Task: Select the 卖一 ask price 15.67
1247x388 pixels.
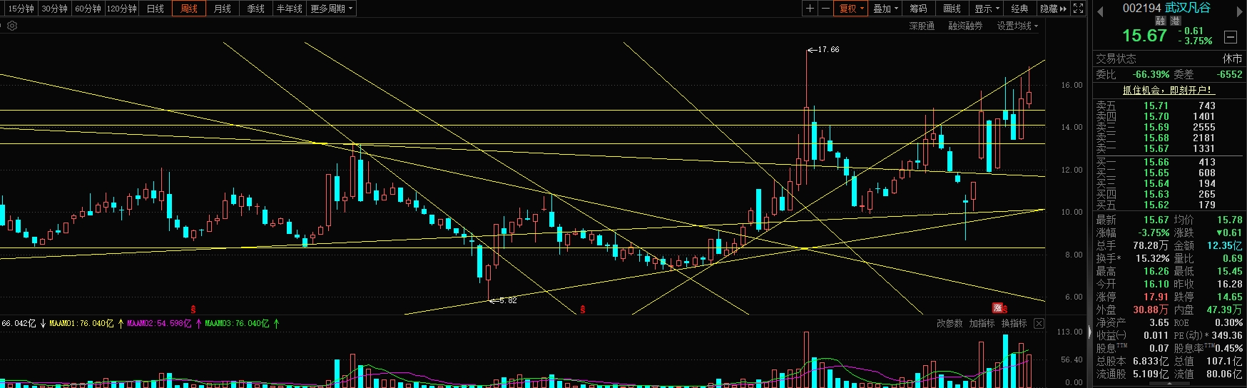Action: (x=1156, y=148)
